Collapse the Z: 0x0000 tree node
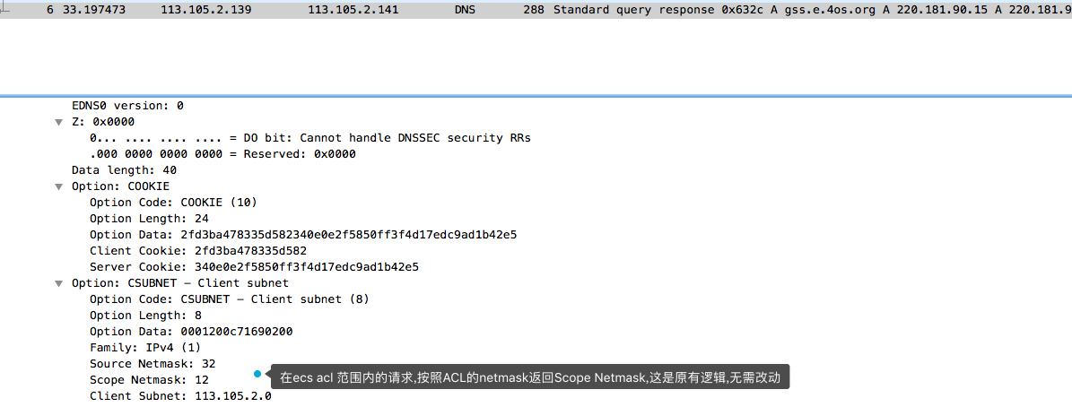The width and height of the screenshot is (1072, 407). point(58,122)
